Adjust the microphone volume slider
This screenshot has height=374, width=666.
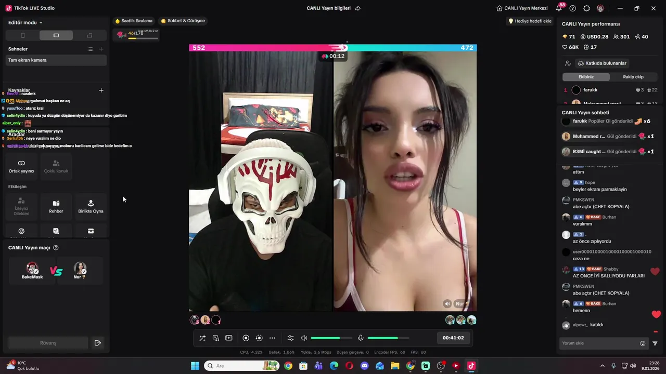point(388,338)
